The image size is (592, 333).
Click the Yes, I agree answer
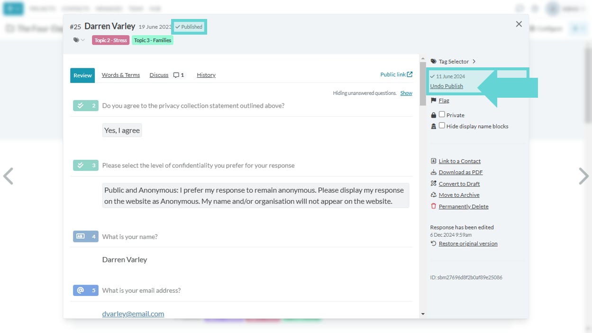pyautogui.click(x=122, y=130)
